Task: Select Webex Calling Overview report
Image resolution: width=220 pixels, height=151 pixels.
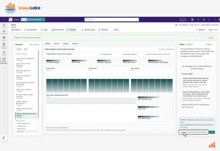Action: click(x=26, y=109)
